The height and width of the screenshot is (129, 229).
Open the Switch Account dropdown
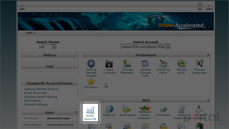pos(146,47)
